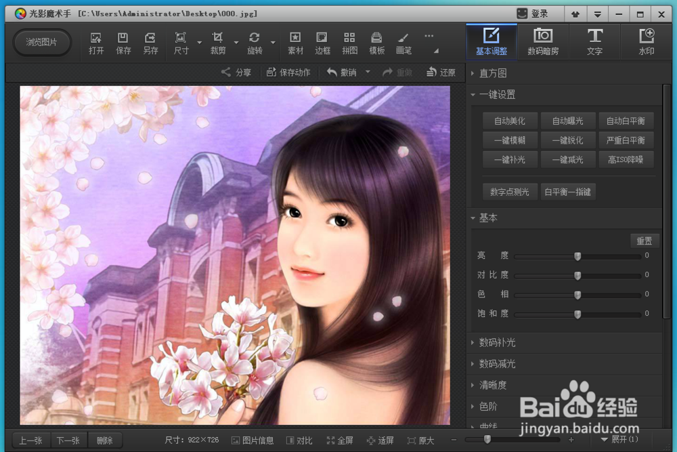Viewport: 677px width, 452px height.
Task: Open the 旋转 dropdown arrow
Action: point(273,43)
